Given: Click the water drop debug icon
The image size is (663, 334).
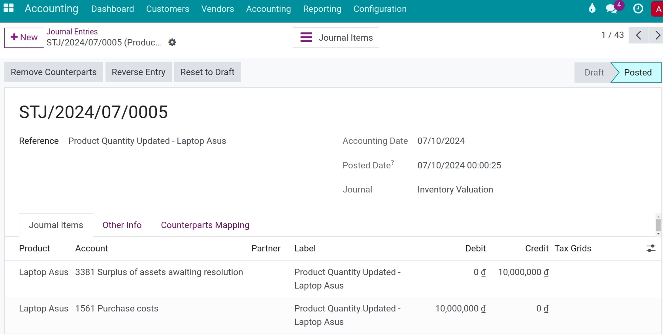Looking at the screenshot, I should click(x=592, y=8).
